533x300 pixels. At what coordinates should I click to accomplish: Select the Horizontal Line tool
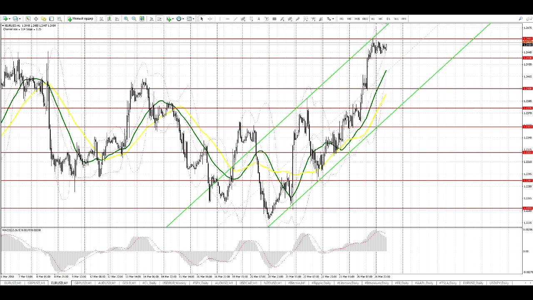click(x=228, y=19)
